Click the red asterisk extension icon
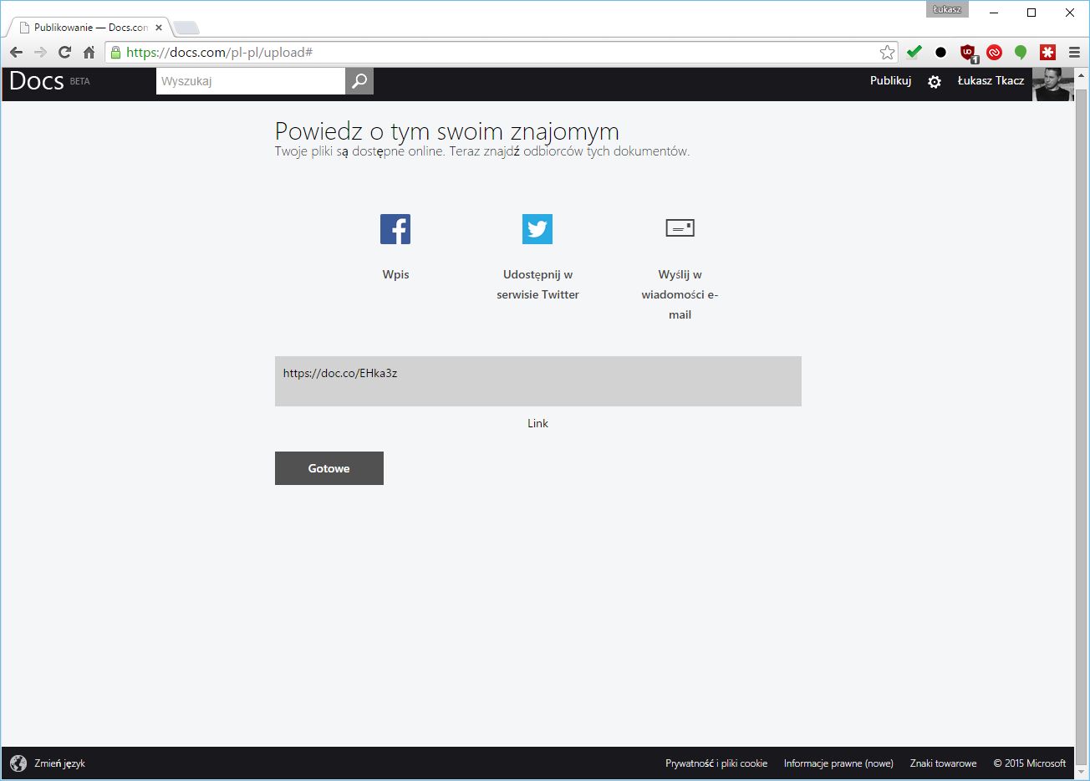This screenshot has height=781, width=1090. click(1047, 53)
